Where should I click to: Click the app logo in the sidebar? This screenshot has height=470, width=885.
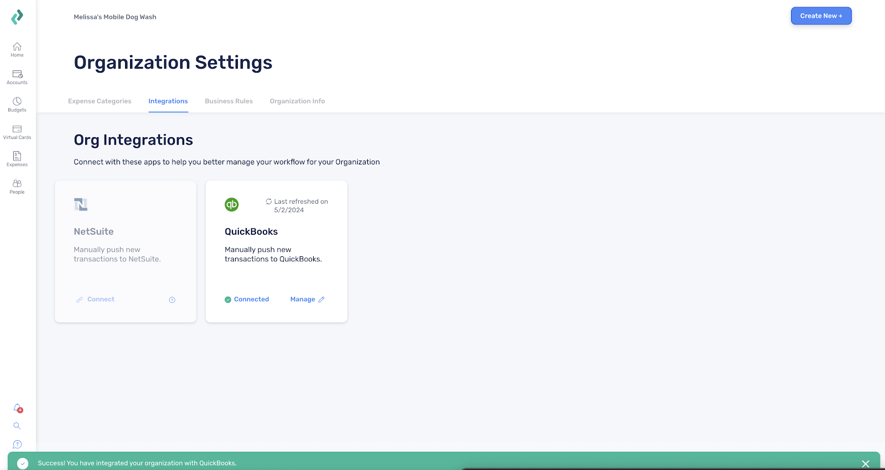tap(17, 17)
